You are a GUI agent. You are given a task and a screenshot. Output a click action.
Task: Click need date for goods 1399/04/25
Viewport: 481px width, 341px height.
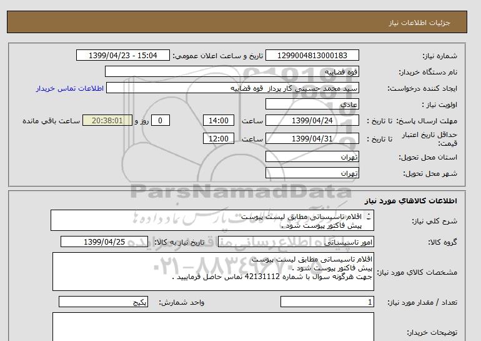pos(104,242)
